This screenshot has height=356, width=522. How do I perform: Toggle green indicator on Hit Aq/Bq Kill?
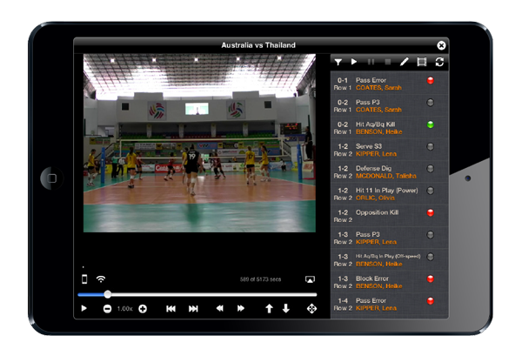[x=431, y=124]
